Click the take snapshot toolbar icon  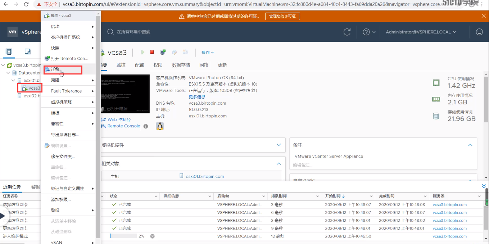click(185, 52)
